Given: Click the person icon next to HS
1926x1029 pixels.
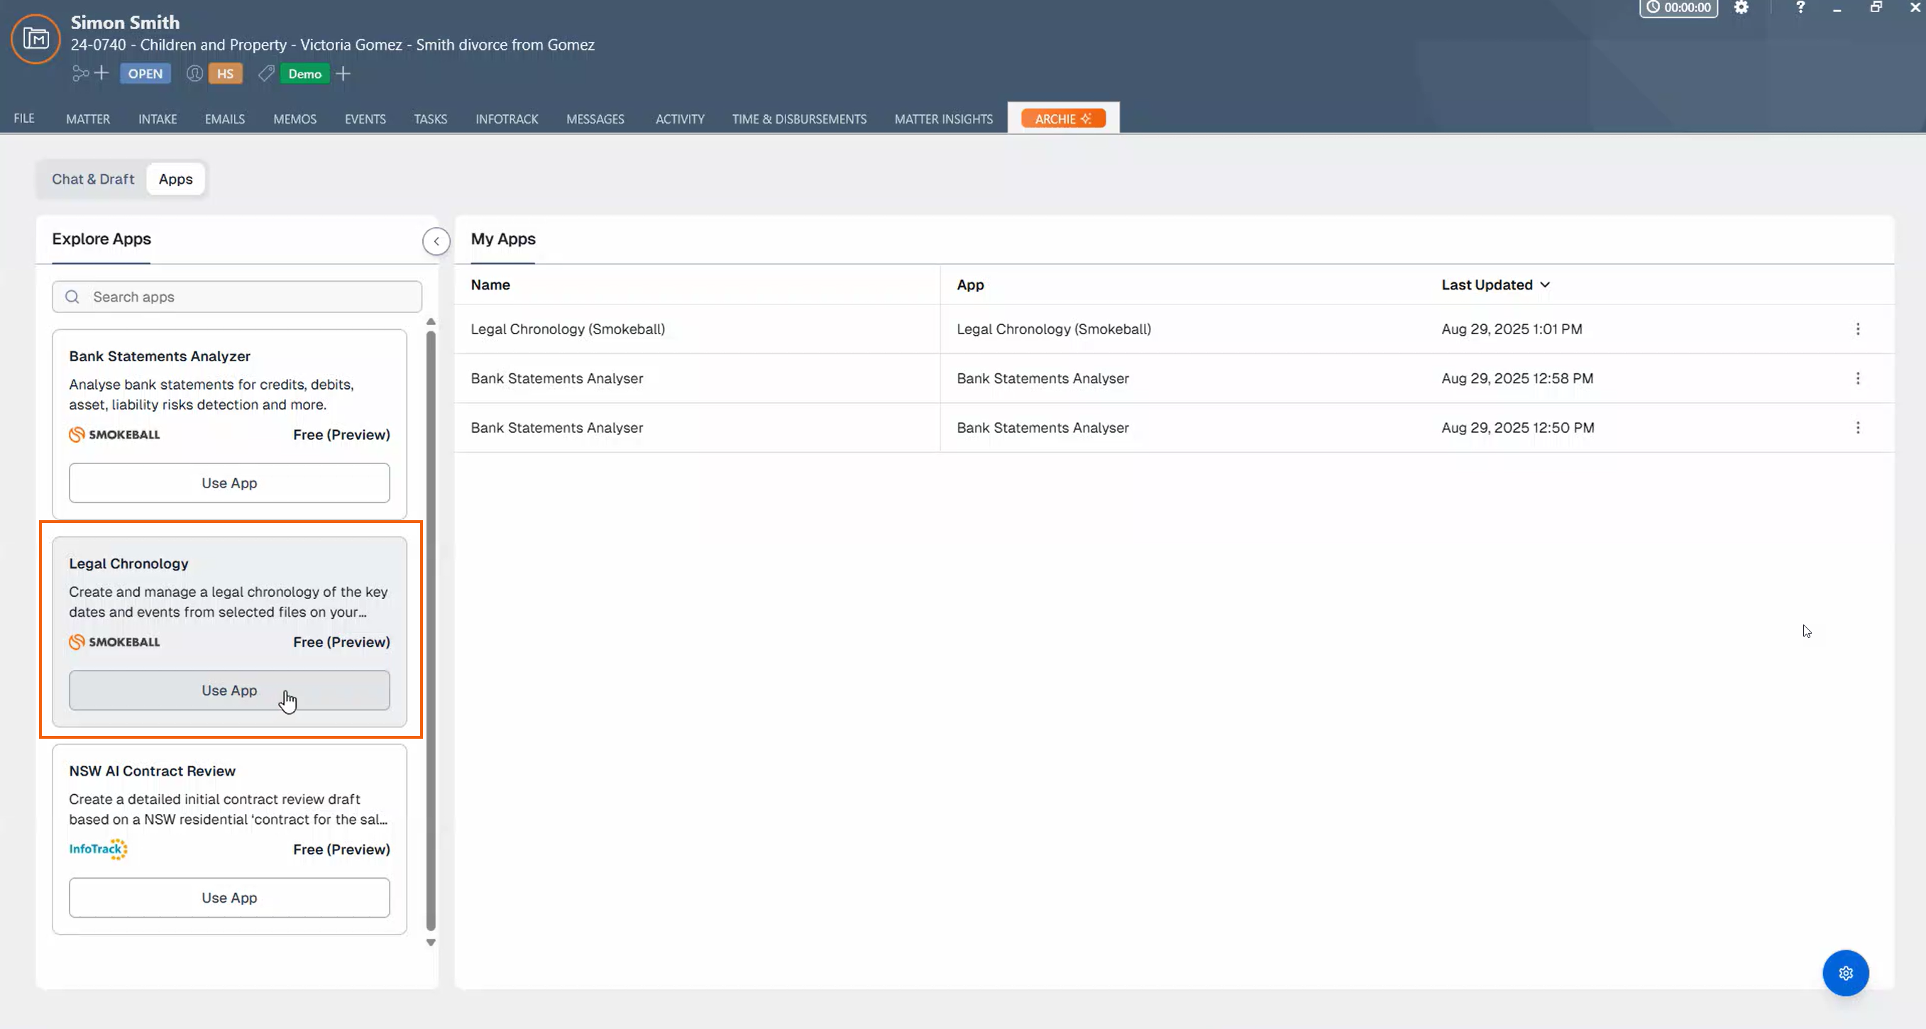Looking at the screenshot, I should [x=194, y=73].
